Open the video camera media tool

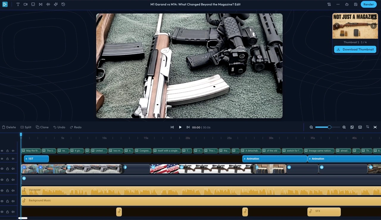(x=26, y=4)
